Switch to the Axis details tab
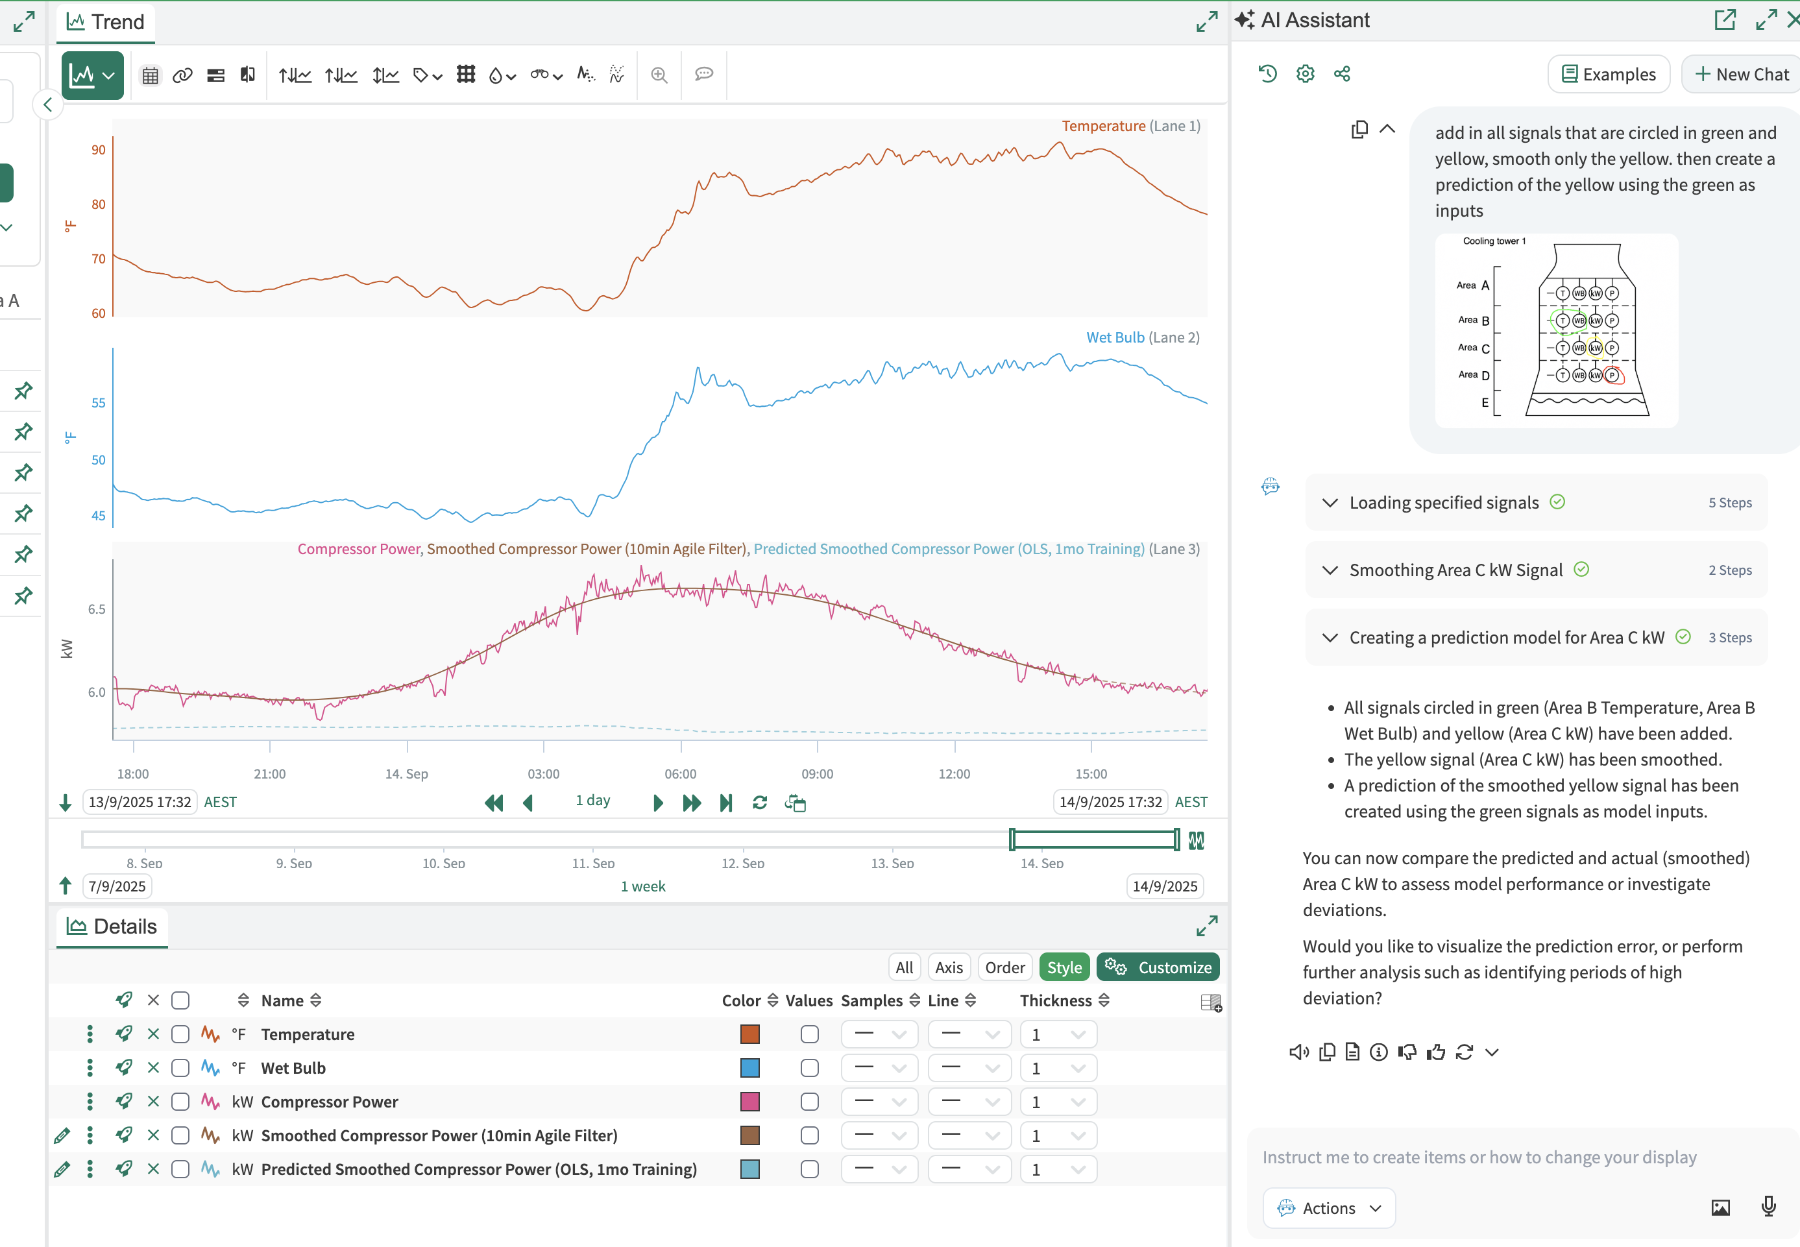1800x1247 pixels. [949, 967]
